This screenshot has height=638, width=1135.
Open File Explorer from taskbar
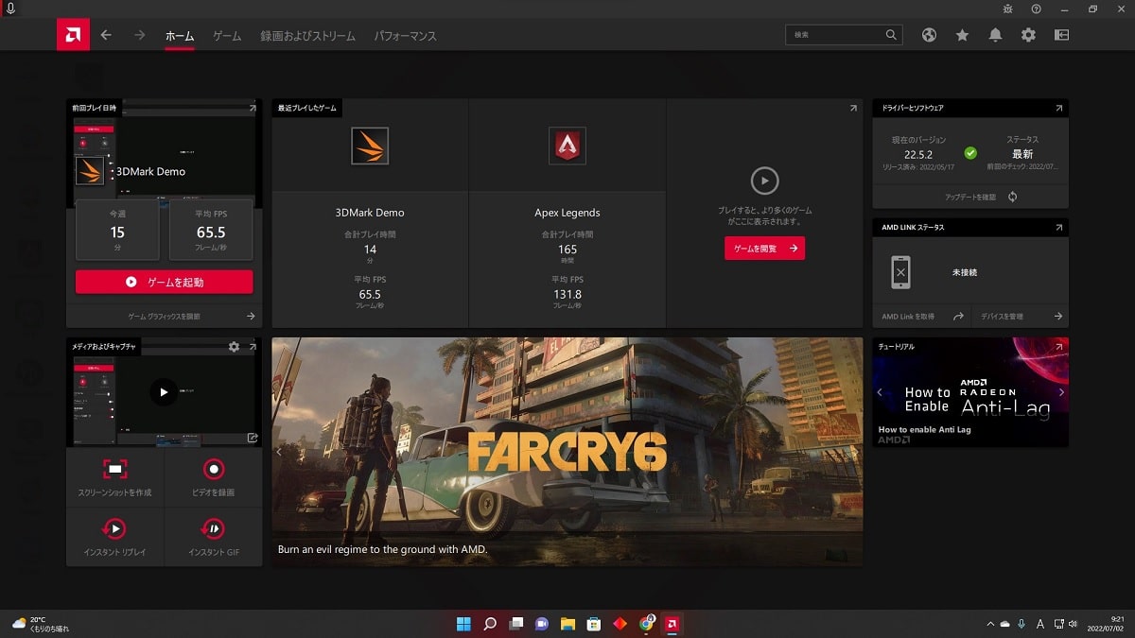coord(567,624)
